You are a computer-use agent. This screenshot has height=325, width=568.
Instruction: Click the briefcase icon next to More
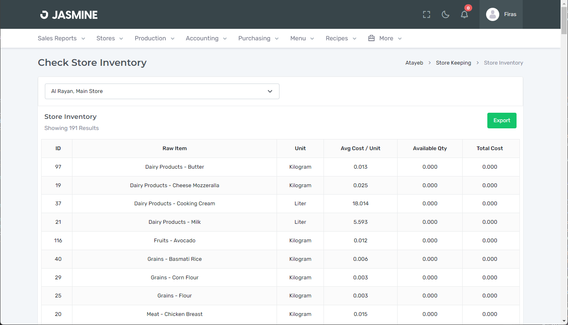point(371,38)
